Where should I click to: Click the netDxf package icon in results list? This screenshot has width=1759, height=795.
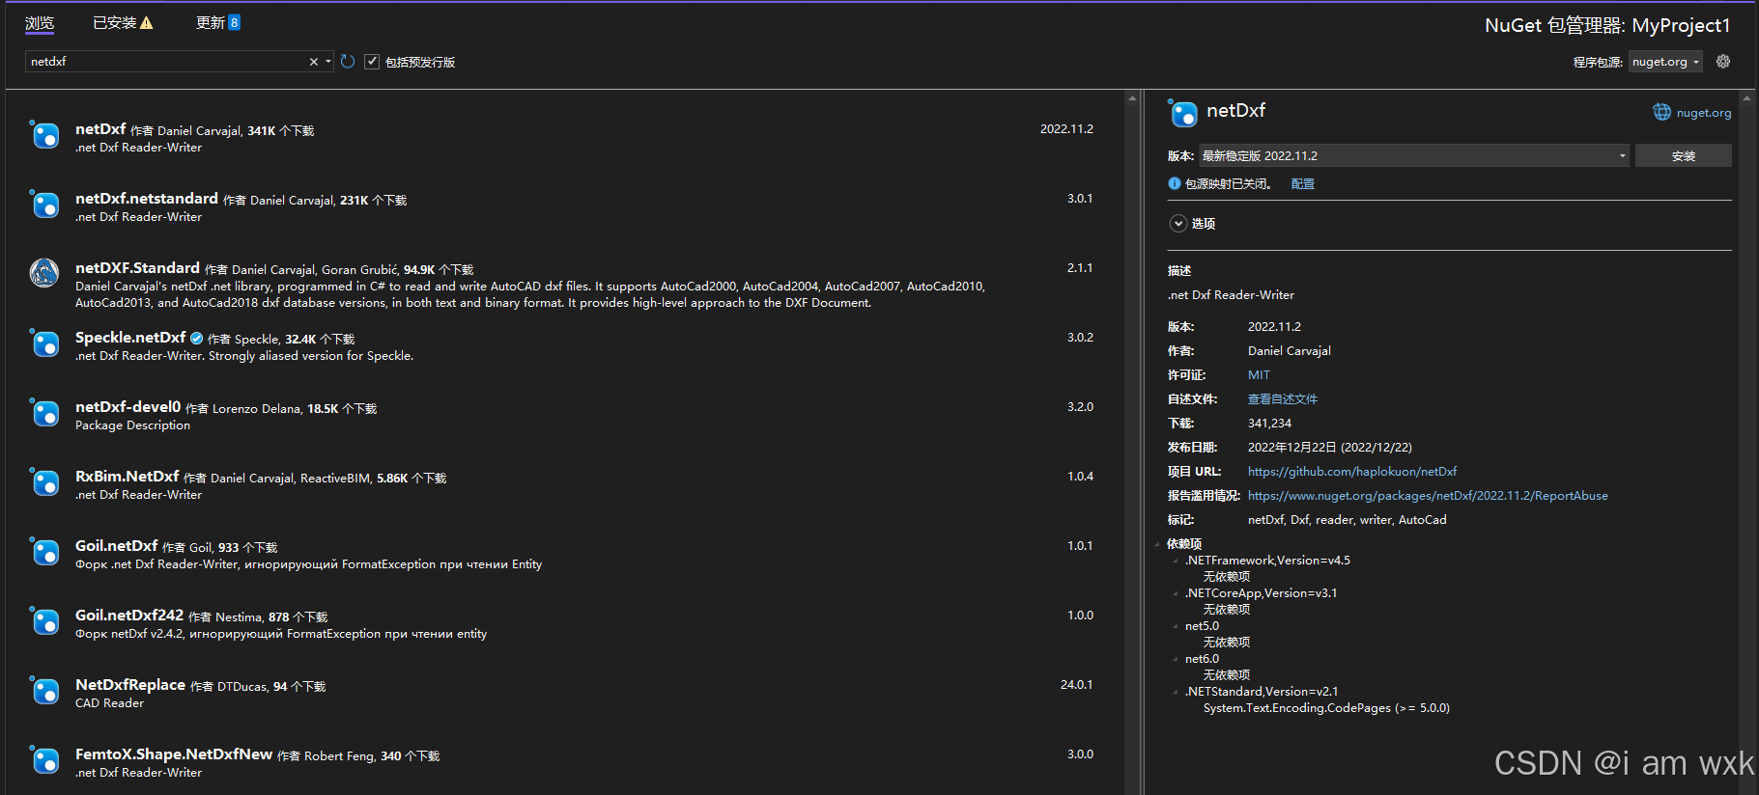(x=44, y=136)
